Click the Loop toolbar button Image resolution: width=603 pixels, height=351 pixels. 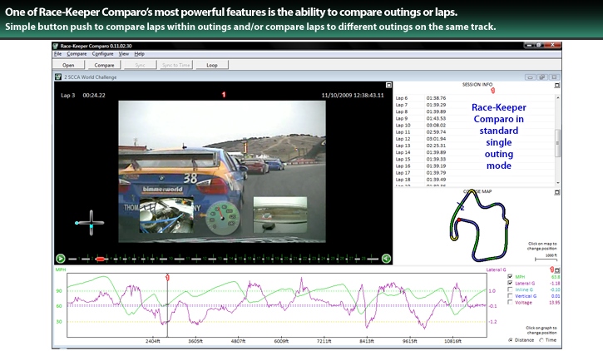[211, 64]
